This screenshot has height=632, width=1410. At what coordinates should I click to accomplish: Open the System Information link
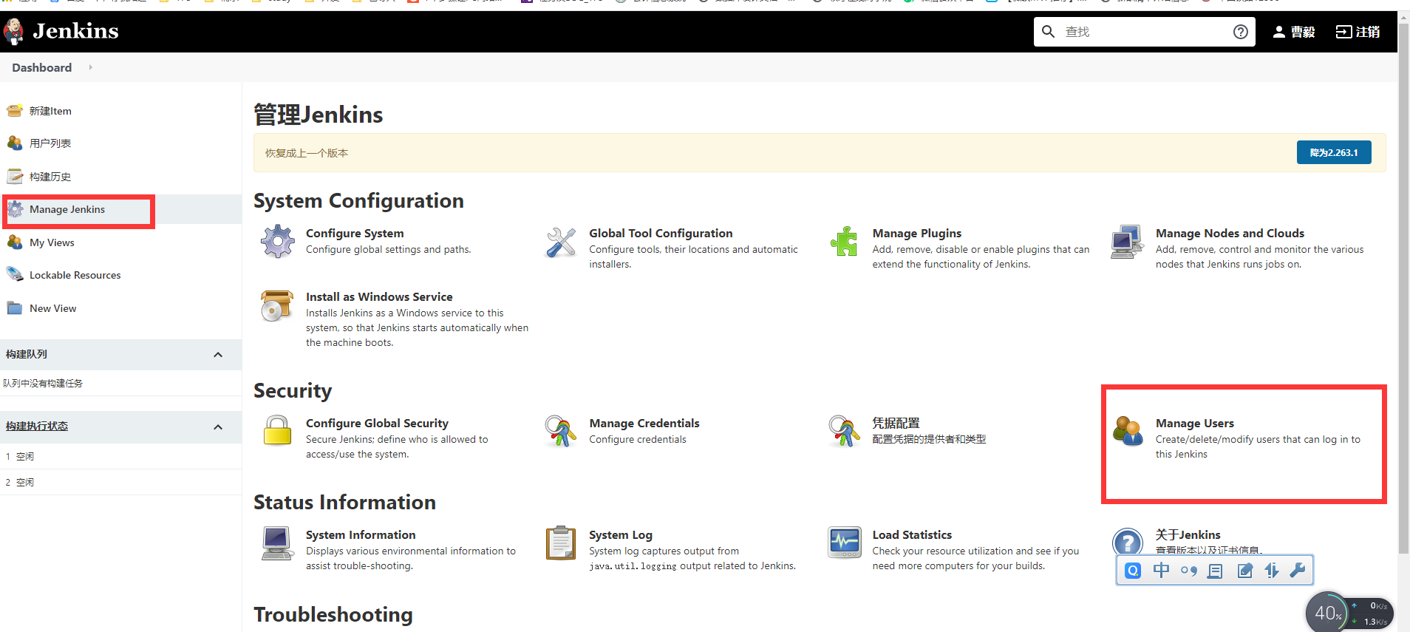pyautogui.click(x=361, y=534)
